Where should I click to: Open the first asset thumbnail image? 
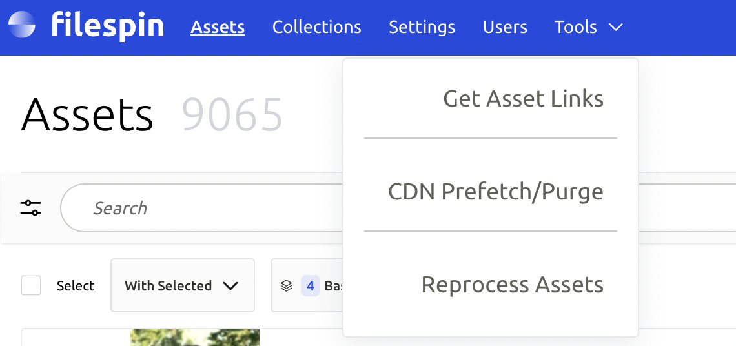click(194, 337)
